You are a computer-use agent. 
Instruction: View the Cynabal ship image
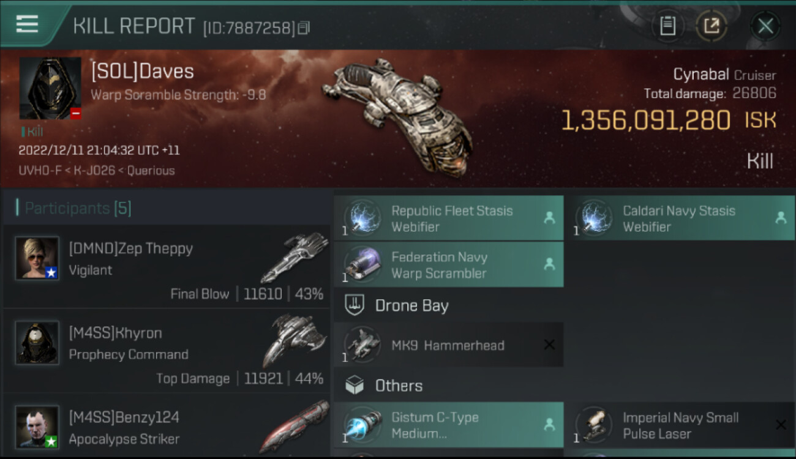(x=398, y=116)
